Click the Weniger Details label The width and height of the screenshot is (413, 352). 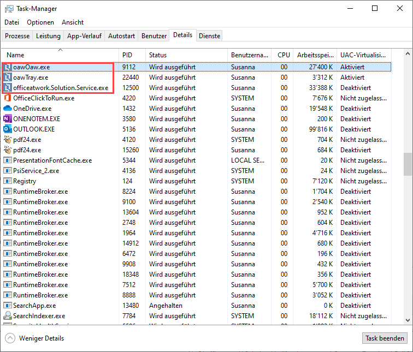tap(42, 338)
